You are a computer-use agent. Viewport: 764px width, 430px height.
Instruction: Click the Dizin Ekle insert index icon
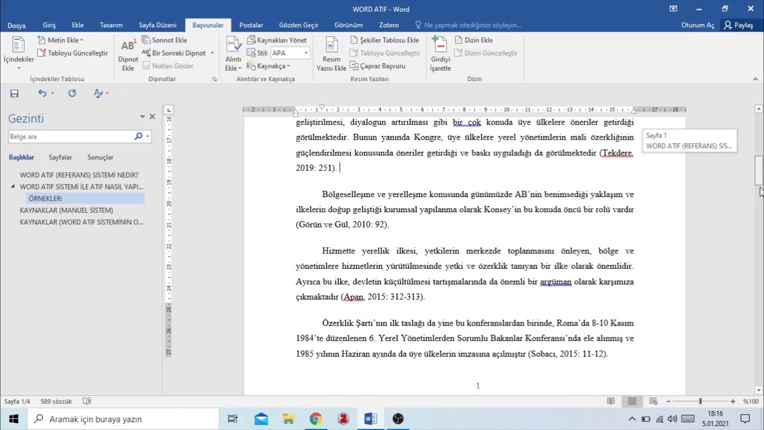pos(459,40)
